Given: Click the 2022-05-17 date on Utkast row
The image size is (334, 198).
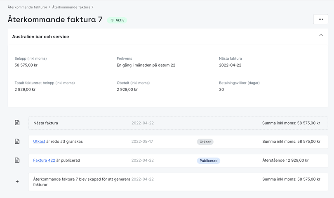Looking at the screenshot, I should (x=142, y=142).
